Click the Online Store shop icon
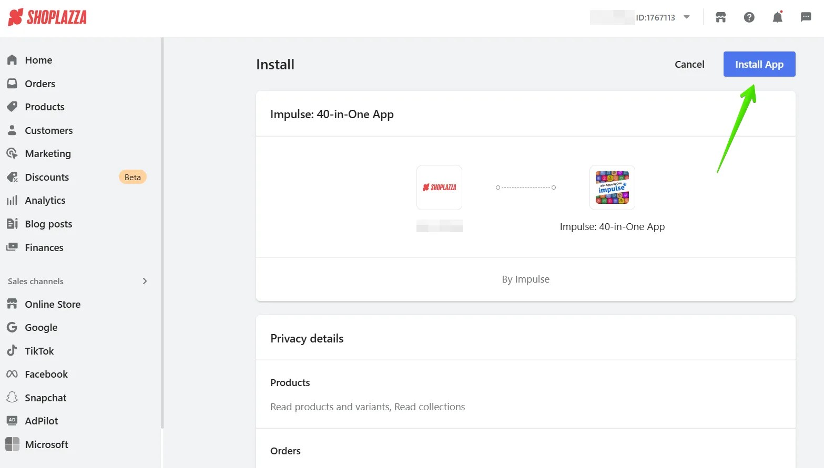Image resolution: width=824 pixels, height=468 pixels. (12, 304)
